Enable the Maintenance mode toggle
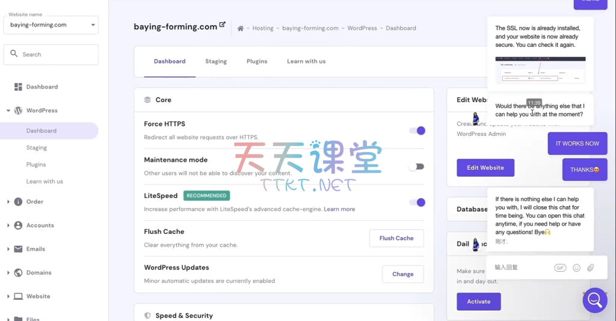This screenshot has width=616, height=321. pyautogui.click(x=416, y=167)
